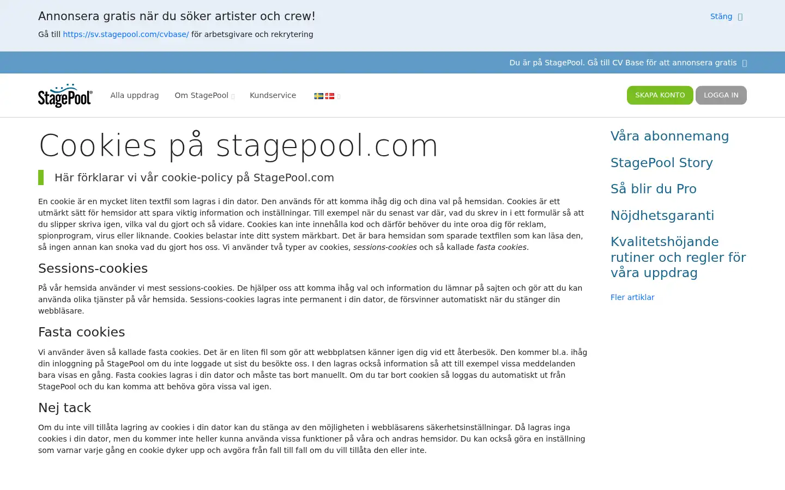Image resolution: width=785 pixels, height=490 pixels.
Task: Go to CV Base from the blue bar
Action: (628, 63)
